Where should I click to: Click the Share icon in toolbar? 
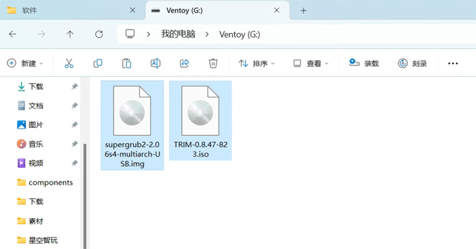184,64
